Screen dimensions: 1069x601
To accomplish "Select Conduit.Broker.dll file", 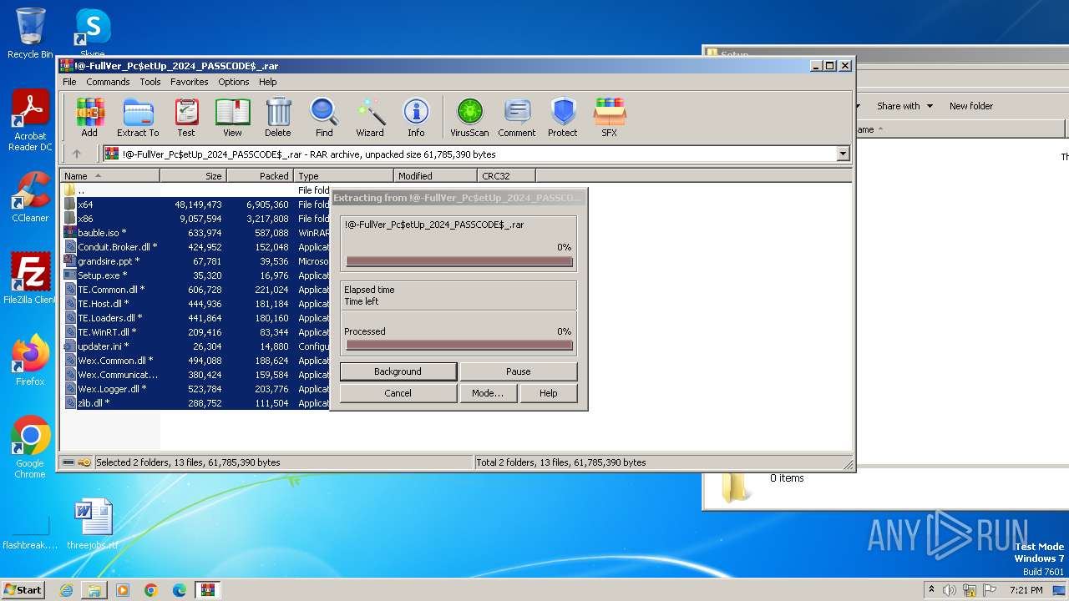I will (196, 247).
